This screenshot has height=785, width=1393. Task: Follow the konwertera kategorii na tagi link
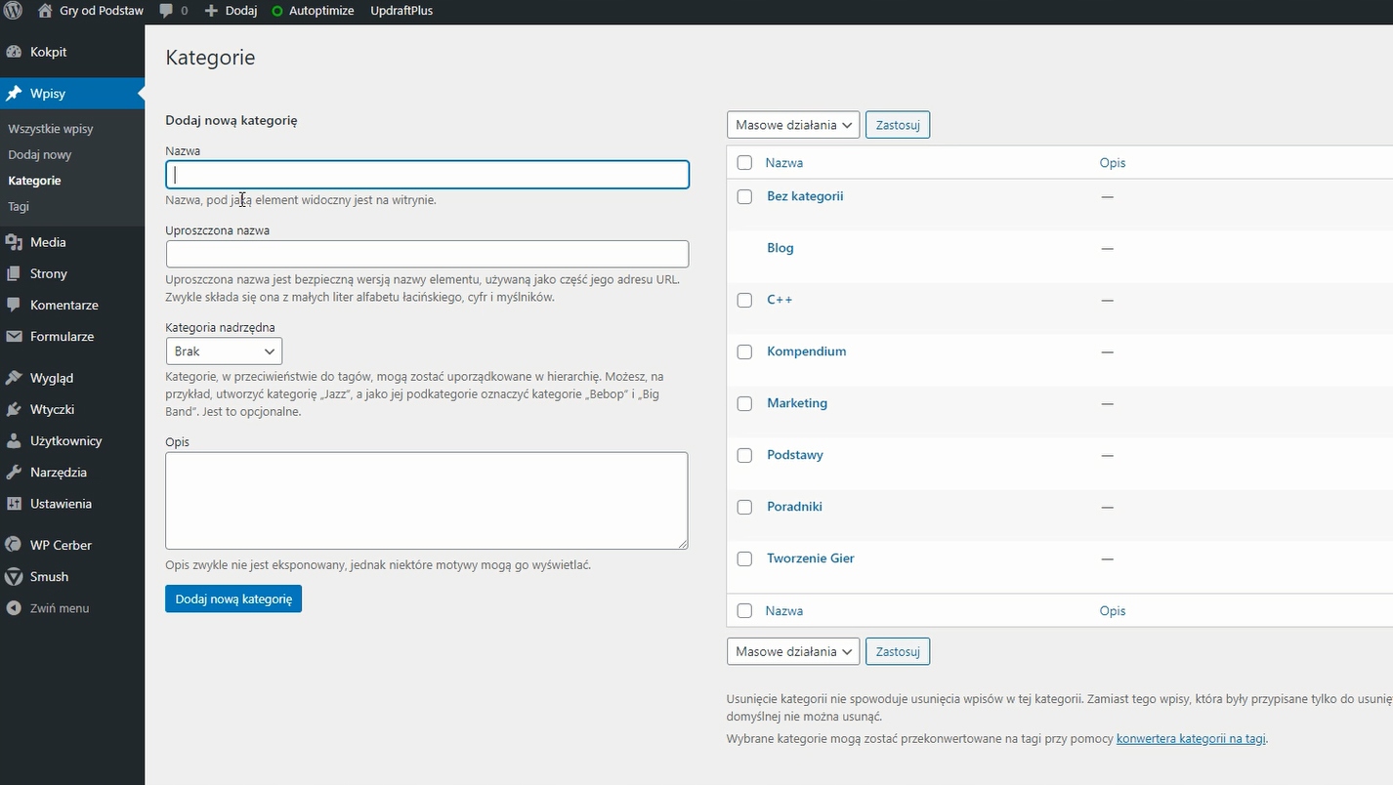1191,739
